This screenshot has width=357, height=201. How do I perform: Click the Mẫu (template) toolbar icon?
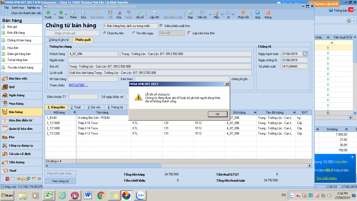tap(216, 13)
